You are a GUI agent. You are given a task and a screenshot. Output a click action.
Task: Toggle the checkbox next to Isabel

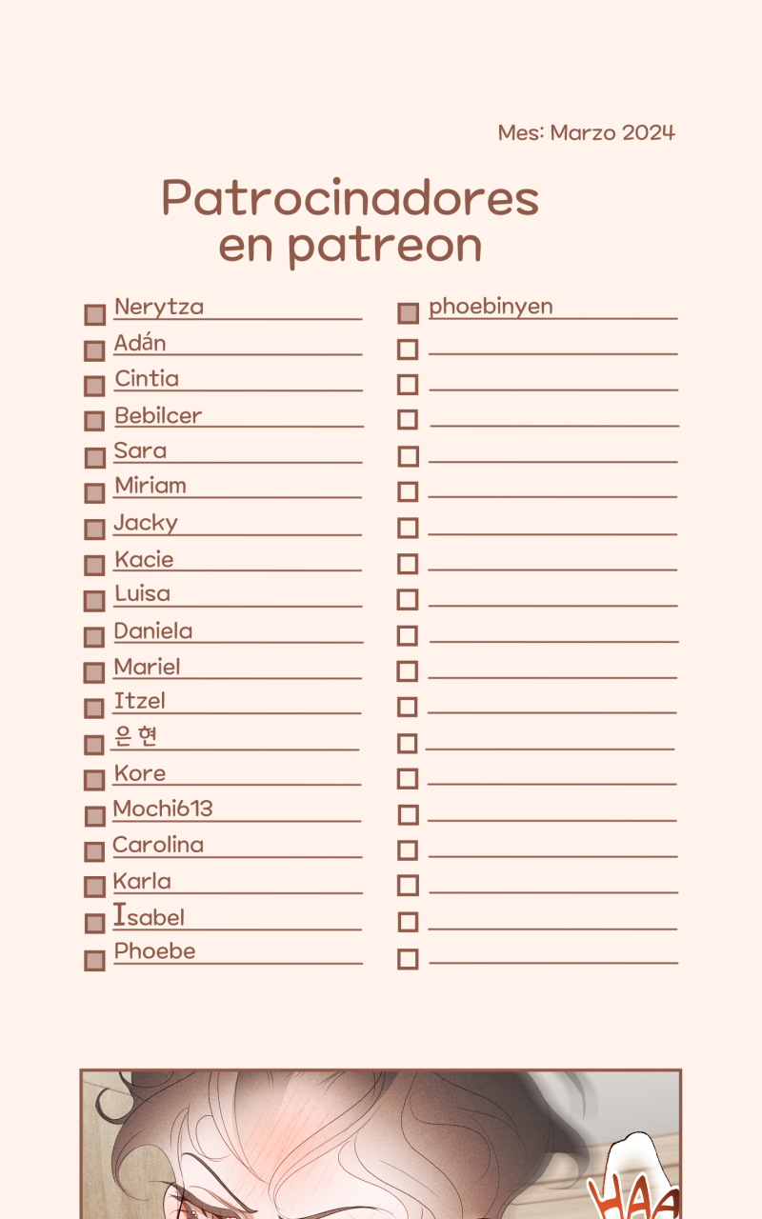click(x=94, y=924)
